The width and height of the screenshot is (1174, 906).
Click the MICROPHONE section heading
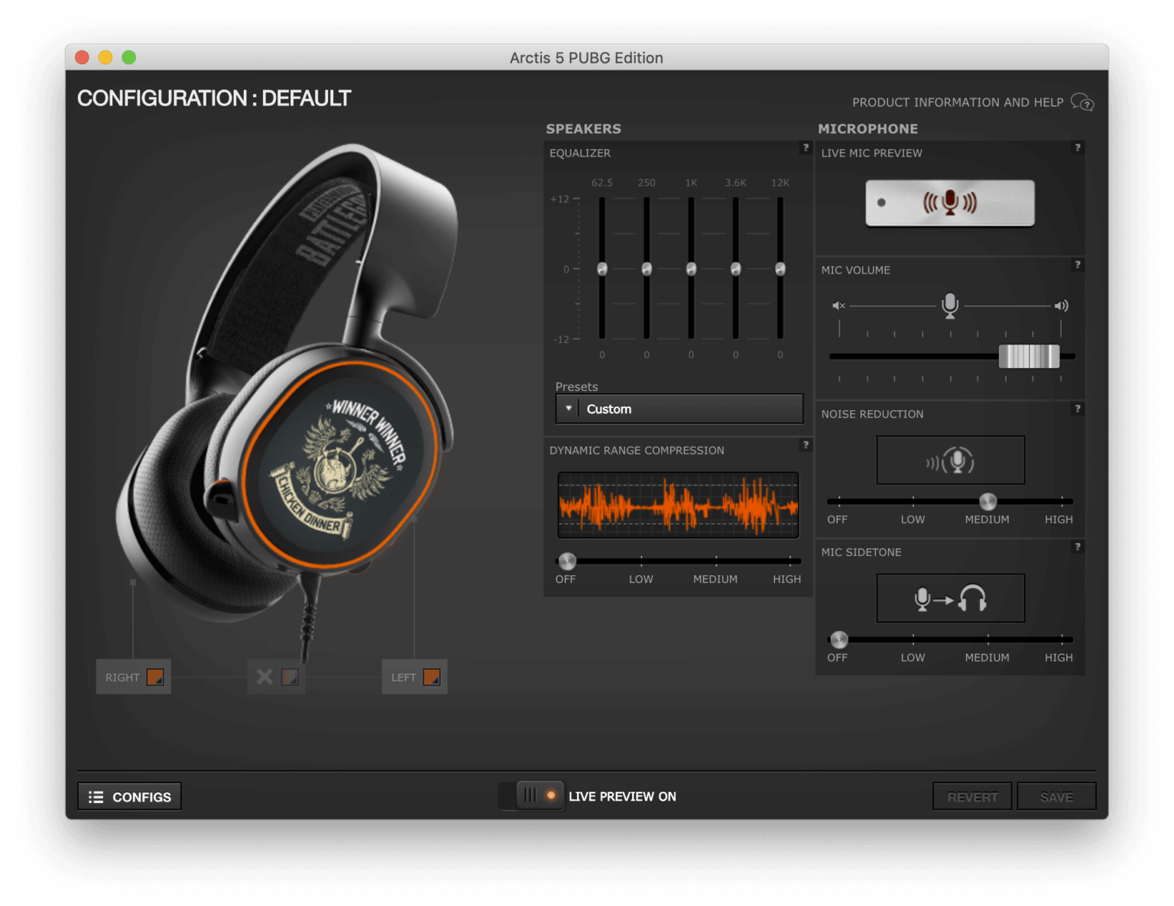(x=868, y=129)
